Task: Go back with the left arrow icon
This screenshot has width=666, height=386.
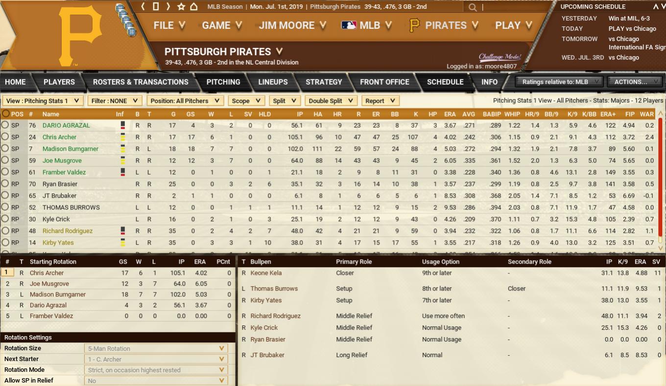Action: (143, 7)
